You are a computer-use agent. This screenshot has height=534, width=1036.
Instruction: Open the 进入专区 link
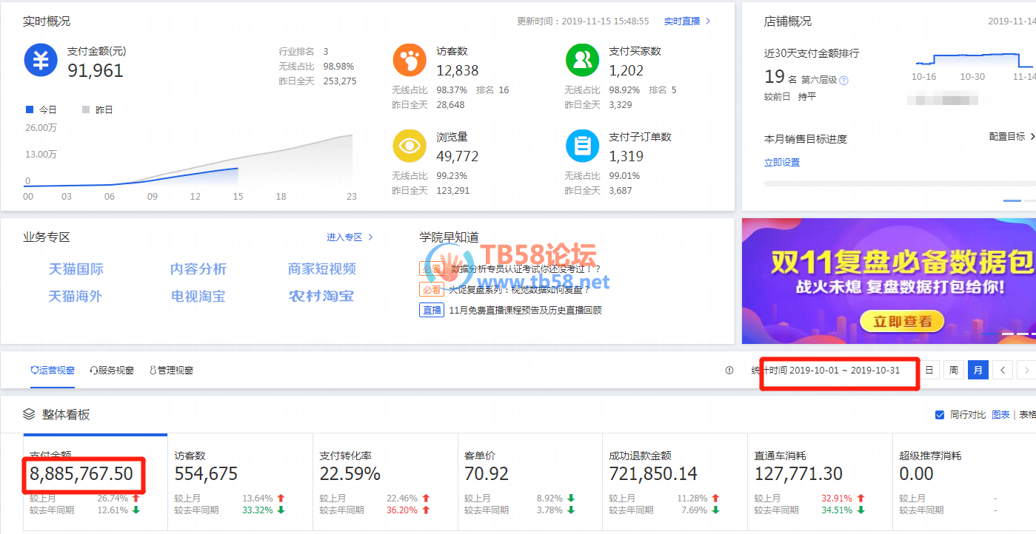click(x=350, y=237)
